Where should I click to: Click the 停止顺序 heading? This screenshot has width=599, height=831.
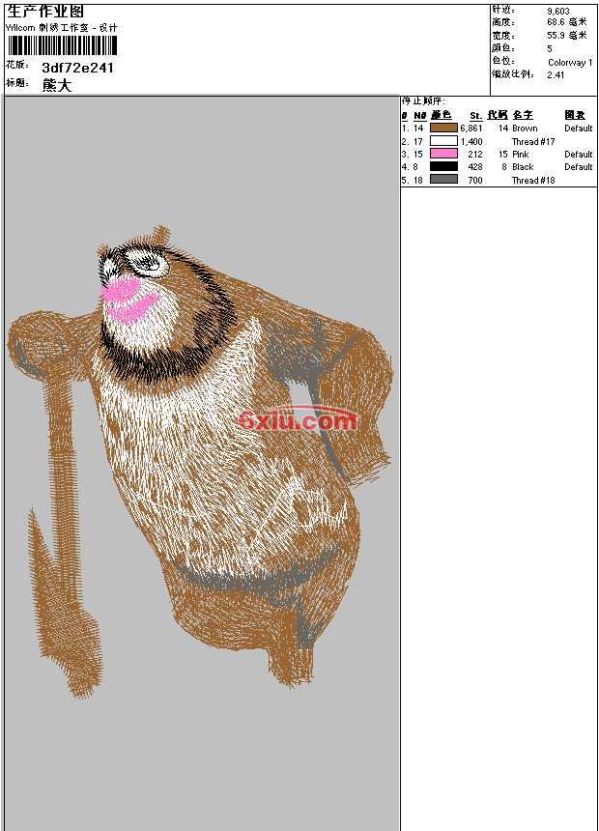click(423, 101)
